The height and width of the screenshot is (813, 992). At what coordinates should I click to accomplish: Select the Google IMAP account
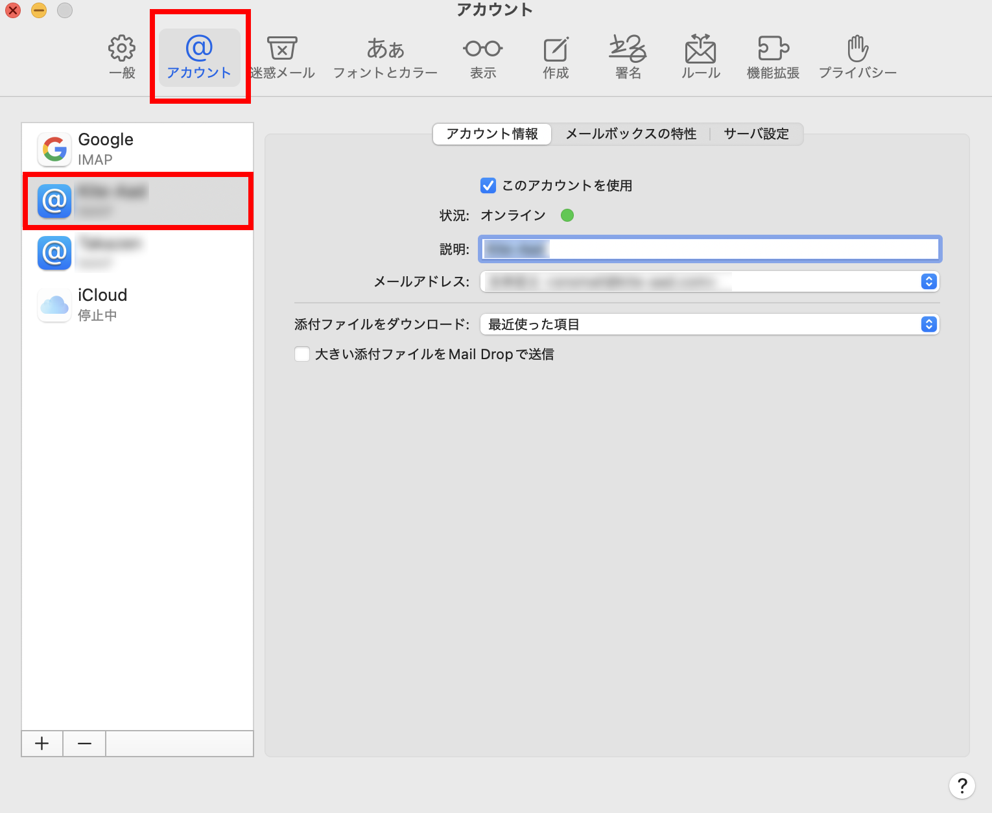tap(137, 149)
